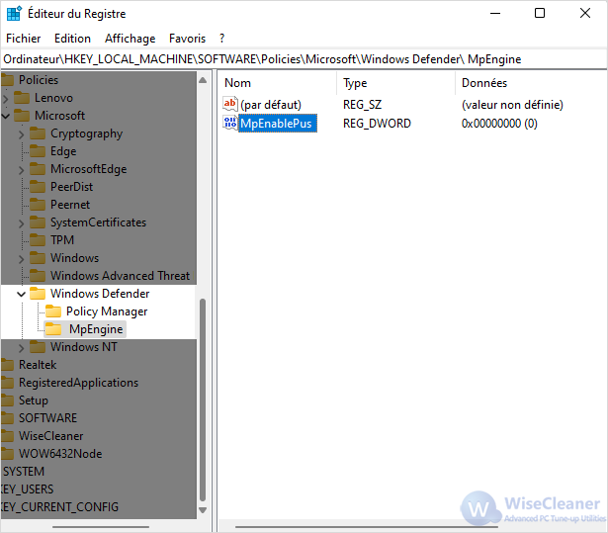Screen dimensions: 608x533
Task: Select the Microsoft folder icon
Action: tap(22, 116)
